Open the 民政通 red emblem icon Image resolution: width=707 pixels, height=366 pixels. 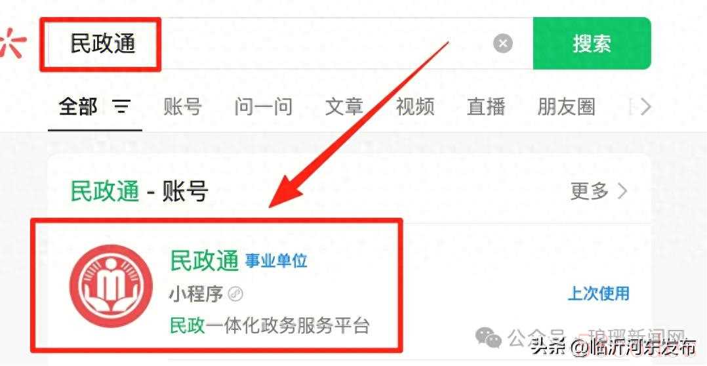click(110, 286)
